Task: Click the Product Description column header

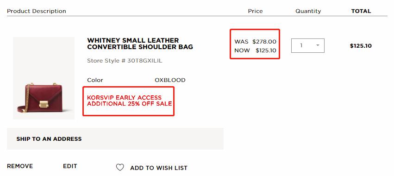Action: 37,11
